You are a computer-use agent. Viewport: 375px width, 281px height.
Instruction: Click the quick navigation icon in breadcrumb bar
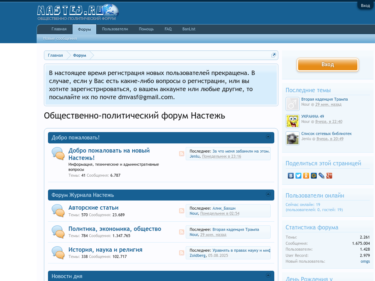click(x=274, y=55)
